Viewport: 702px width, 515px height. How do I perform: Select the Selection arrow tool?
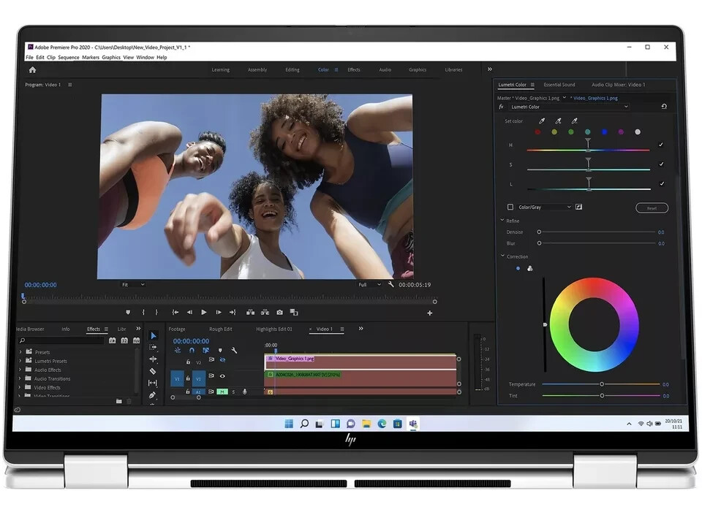coord(153,336)
